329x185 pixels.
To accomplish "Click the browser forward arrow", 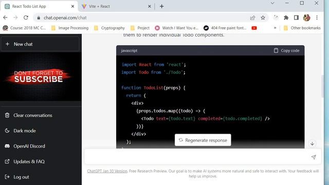I will (x=15, y=17).
